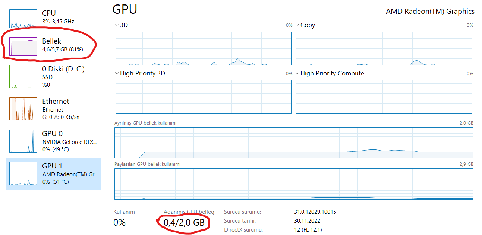Expand the High Priority Compute engine selector

pos(297,73)
